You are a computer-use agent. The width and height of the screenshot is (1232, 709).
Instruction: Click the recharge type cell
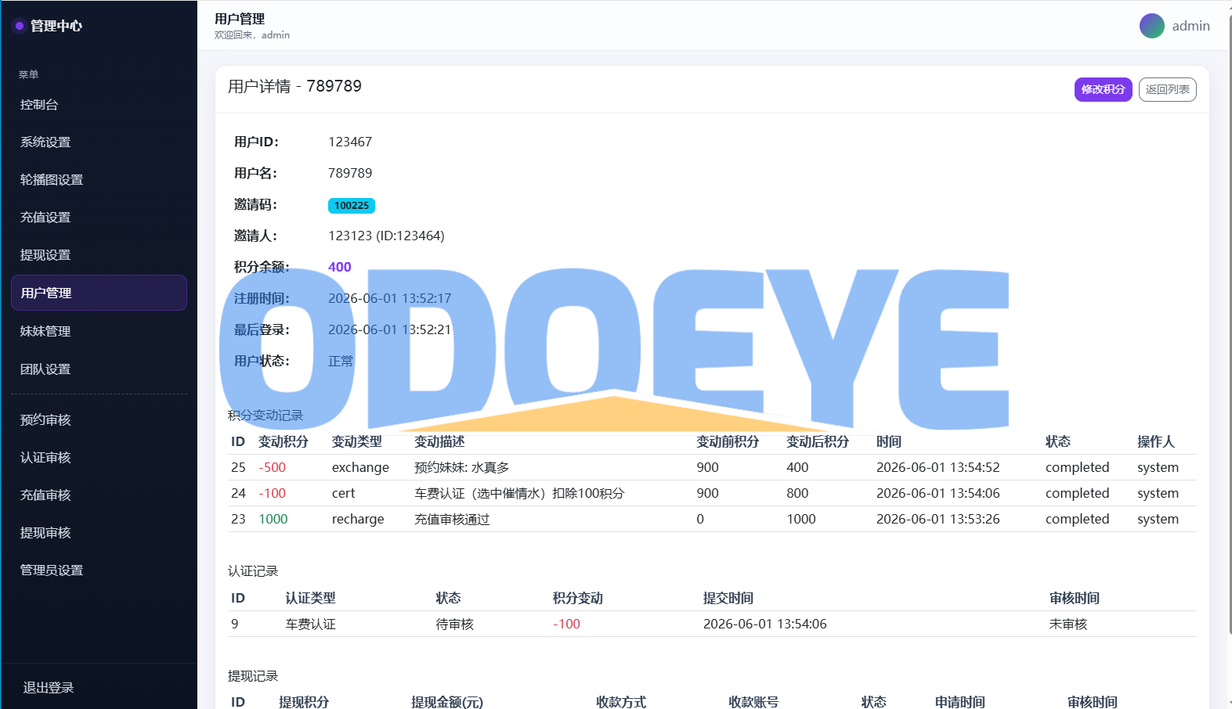[x=358, y=519]
